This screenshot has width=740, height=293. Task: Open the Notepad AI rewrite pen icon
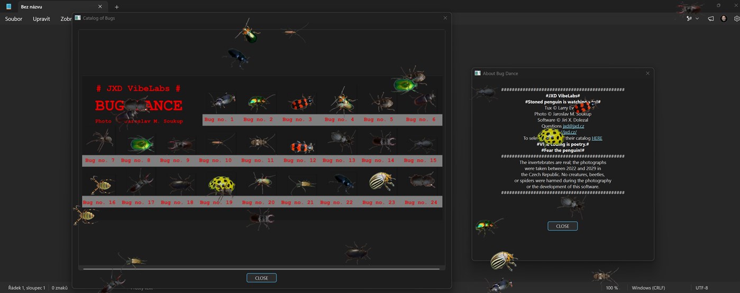[689, 18]
